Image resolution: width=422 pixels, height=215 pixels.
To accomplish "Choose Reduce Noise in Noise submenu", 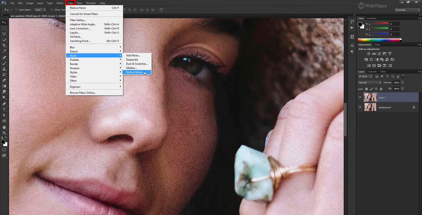I will pyautogui.click(x=137, y=72).
